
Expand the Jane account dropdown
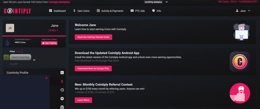[x=249, y=11]
